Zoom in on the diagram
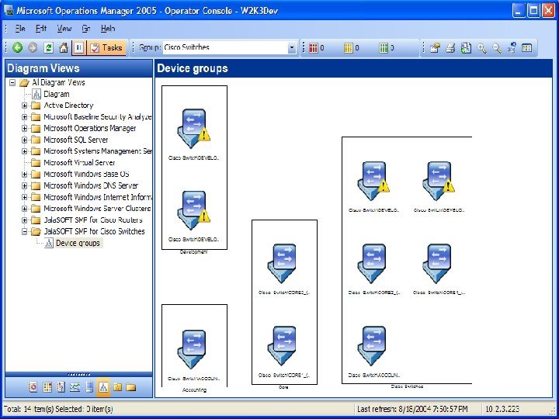Image resolution: width=559 pixels, height=419 pixels. point(481,48)
